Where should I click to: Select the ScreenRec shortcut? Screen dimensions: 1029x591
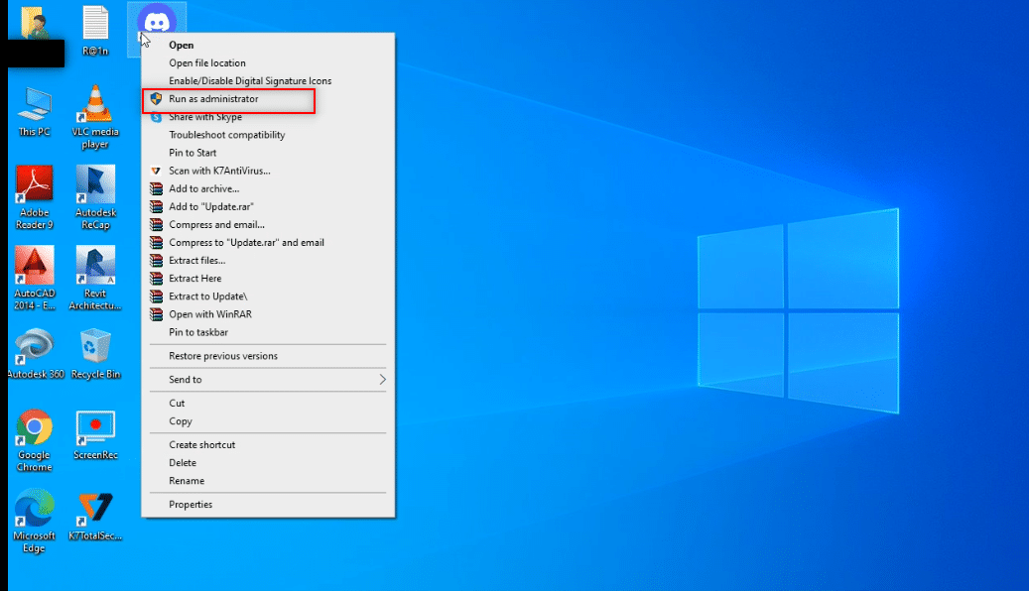coord(95,435)
